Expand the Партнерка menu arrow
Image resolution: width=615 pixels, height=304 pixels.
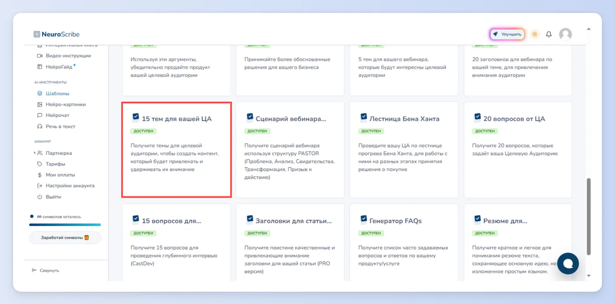click(35, 153)
